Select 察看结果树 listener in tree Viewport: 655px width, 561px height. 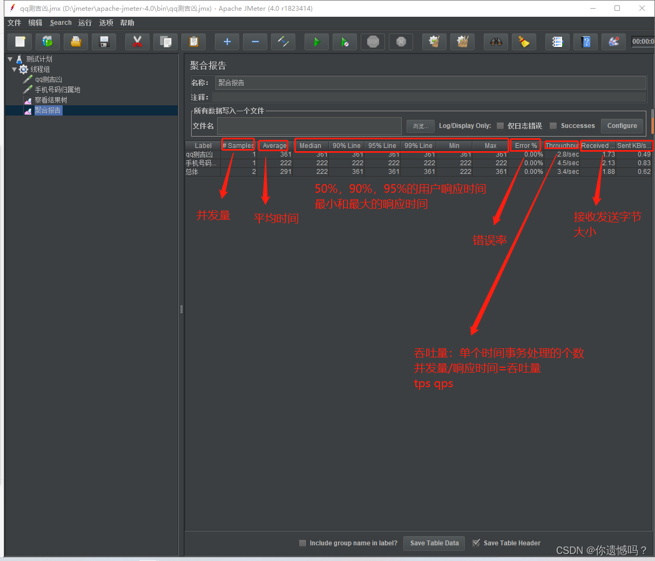click(x=51, y=100)
